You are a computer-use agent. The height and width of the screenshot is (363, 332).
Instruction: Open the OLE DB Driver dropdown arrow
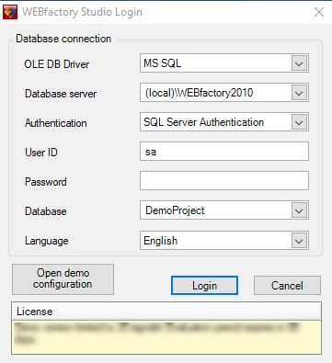click(x=299, y=63)
